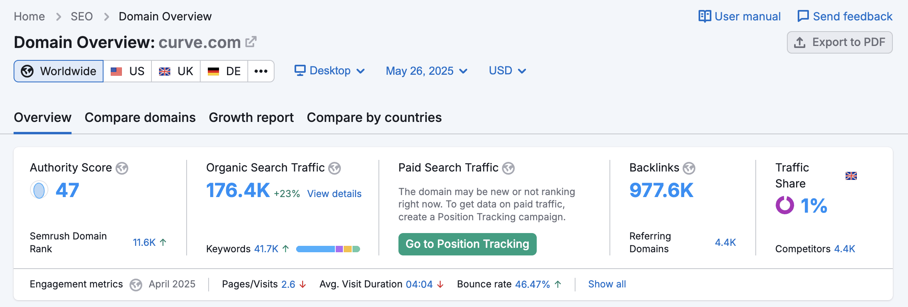Click down arrow next to Pages/Visits 2.6

tap(303, 284)
